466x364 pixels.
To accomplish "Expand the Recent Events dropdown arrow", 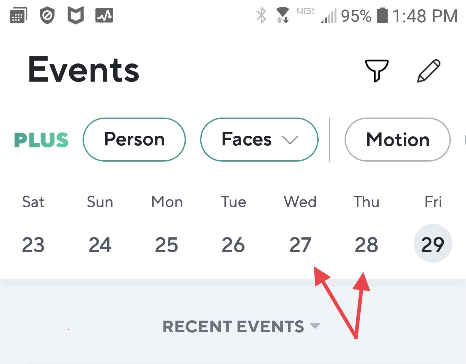I will (x=315, y=325).
